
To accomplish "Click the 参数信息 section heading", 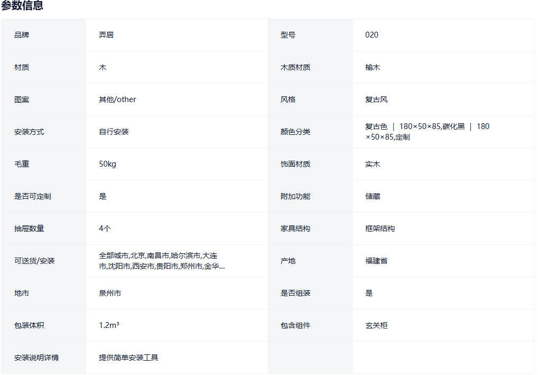I will click(22, 6).
